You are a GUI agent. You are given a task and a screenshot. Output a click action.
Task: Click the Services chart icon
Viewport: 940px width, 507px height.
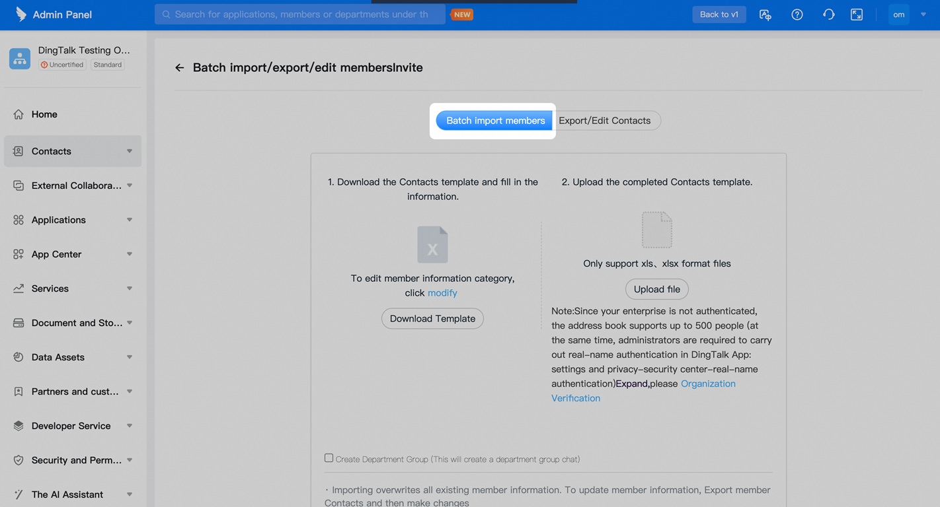coord(19,288)
